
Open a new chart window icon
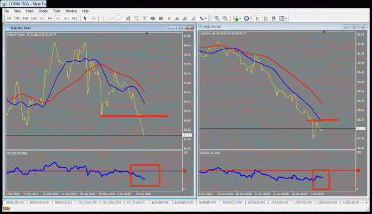pyautogui.click(x=236, y=18)
